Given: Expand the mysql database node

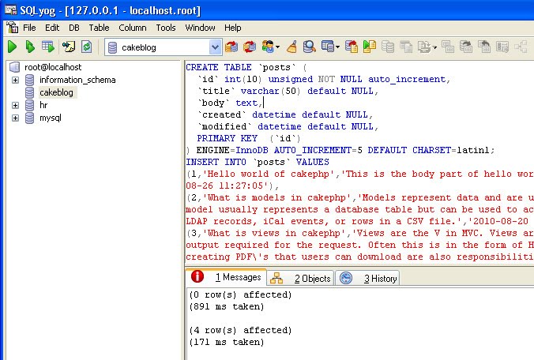Looking at the screenshot, I should tap(15, 118).
